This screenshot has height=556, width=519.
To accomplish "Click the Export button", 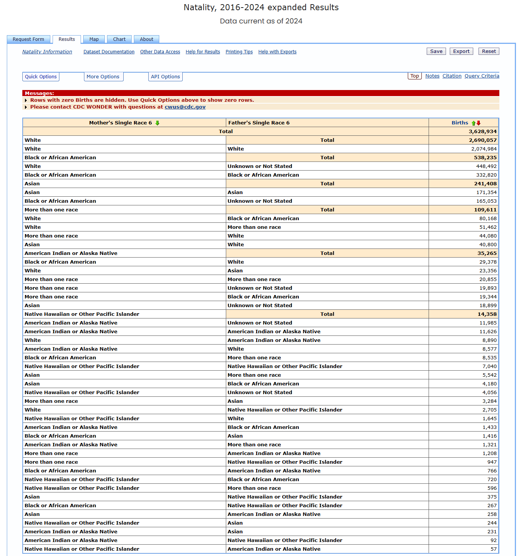I will coord(461,51).
